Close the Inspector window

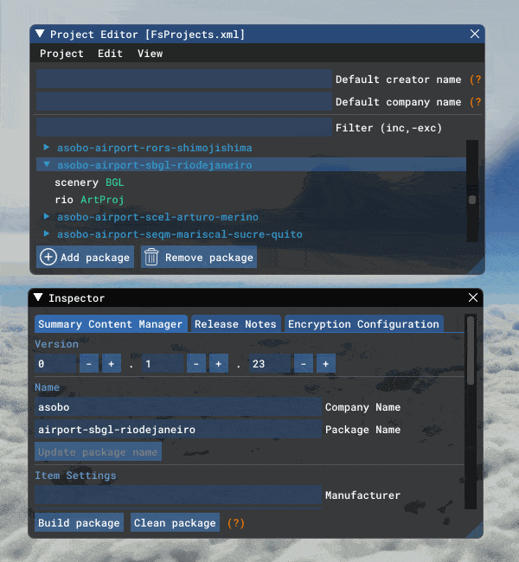pos(473,297)
